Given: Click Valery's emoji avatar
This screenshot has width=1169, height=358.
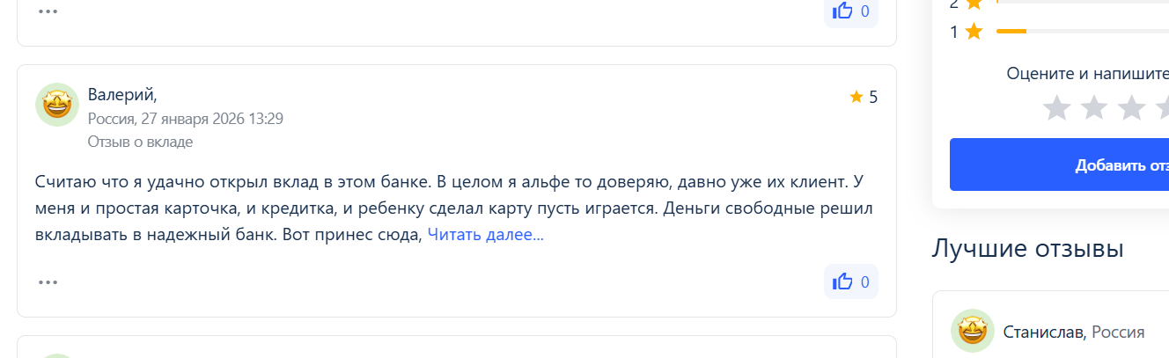Looking at the screenshot, I should click(57, 106).
